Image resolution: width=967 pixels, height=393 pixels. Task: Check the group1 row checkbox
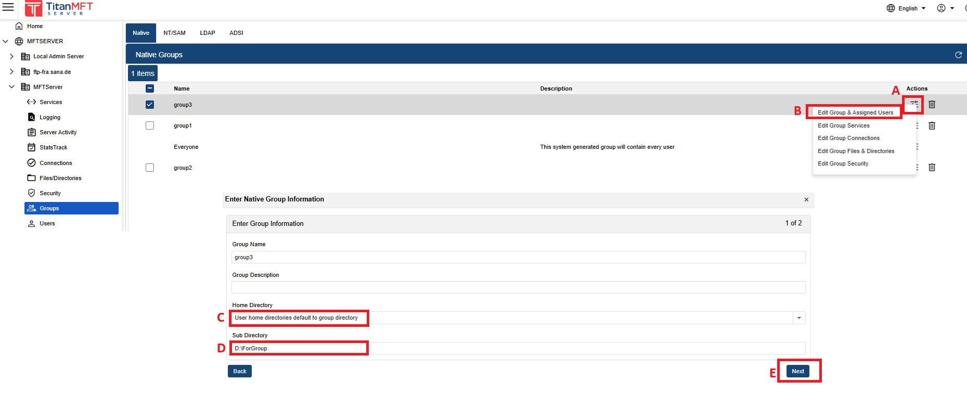click(x=150, y=125)
